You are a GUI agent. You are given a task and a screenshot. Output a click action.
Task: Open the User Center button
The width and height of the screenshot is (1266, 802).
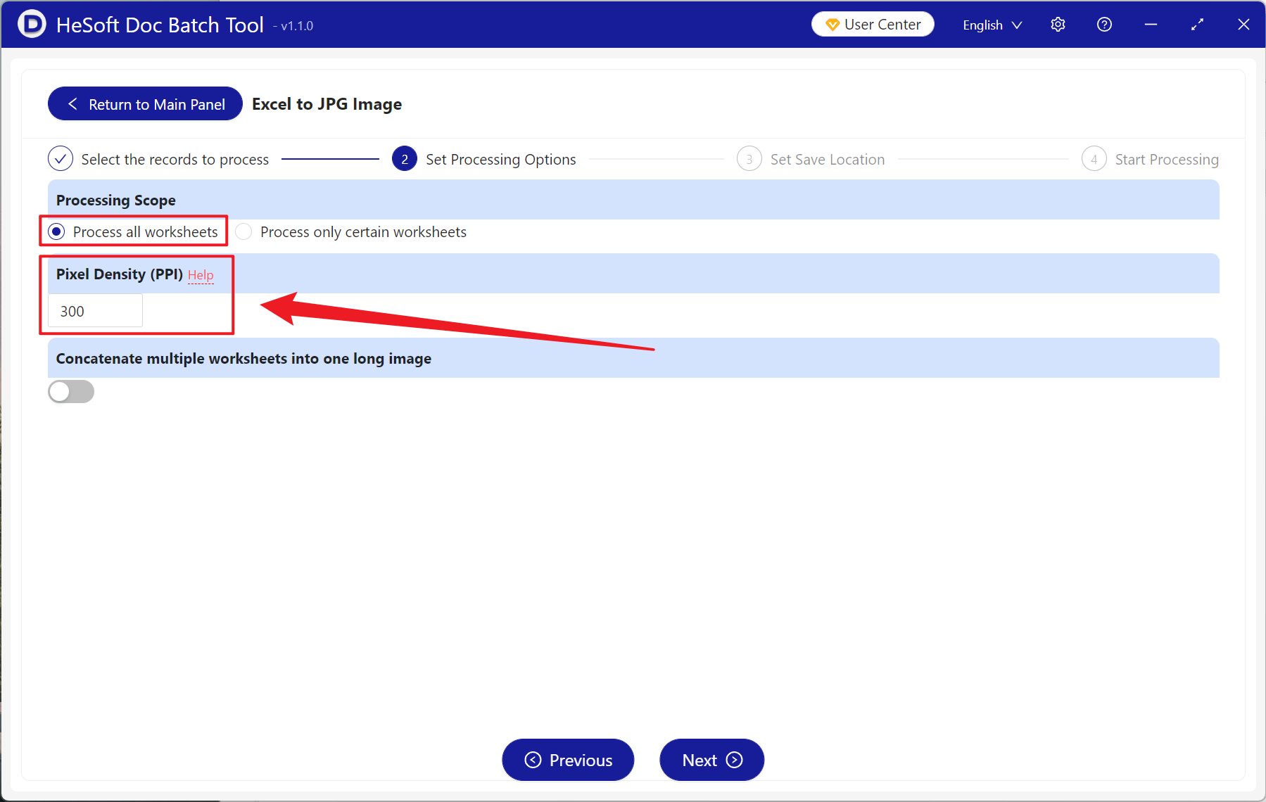coord(873,24)
